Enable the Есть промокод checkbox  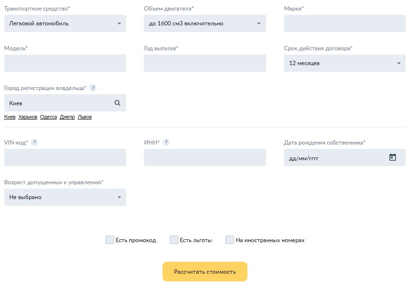coord(110,240)
